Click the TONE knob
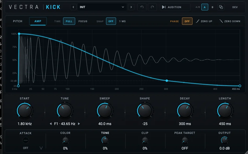 click(105, 140)
